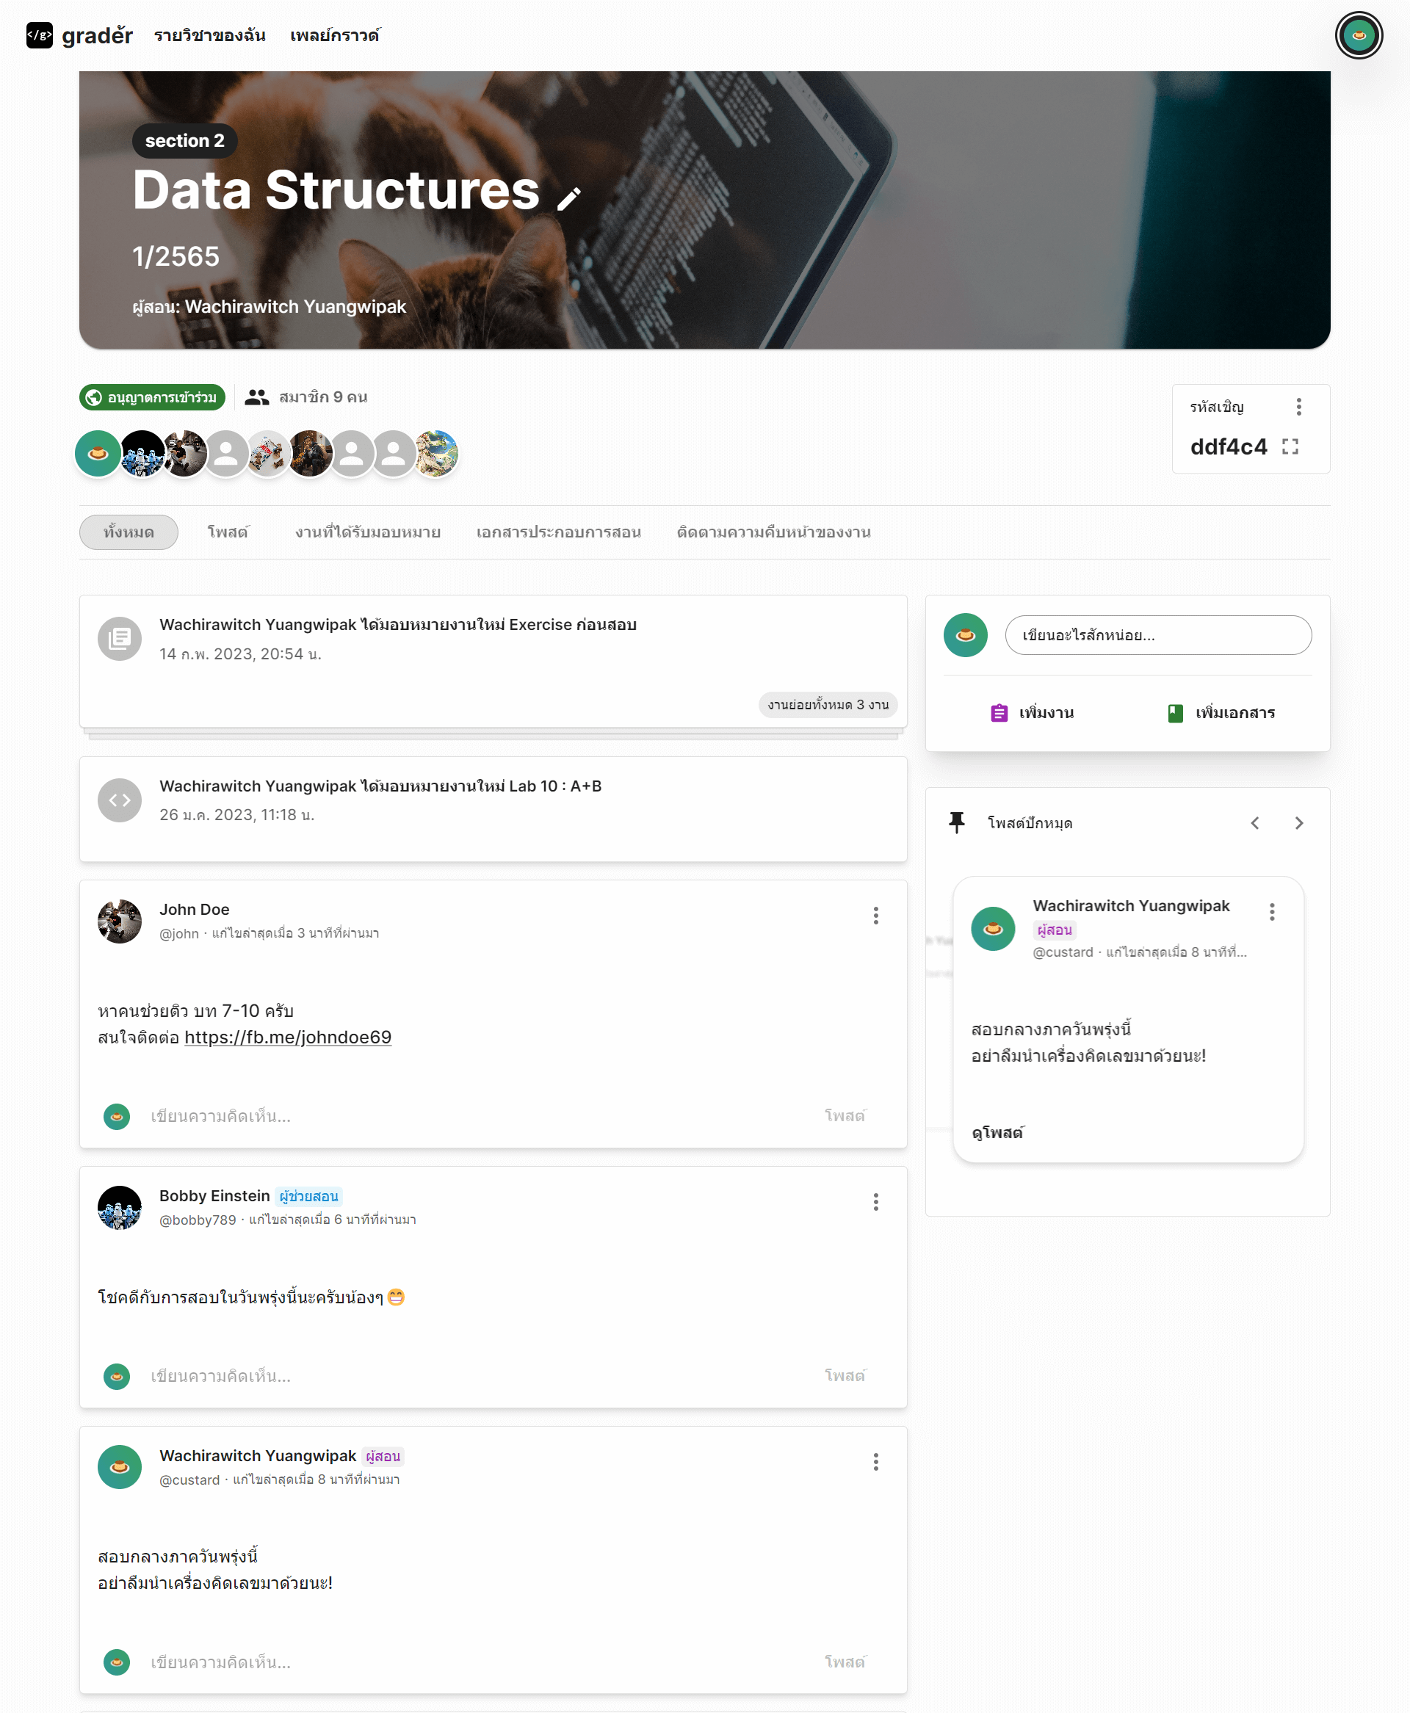Open the fullscreen invite code icon
The height and width of the screenshot is (1713, 1410).
tap(1290, 446)
